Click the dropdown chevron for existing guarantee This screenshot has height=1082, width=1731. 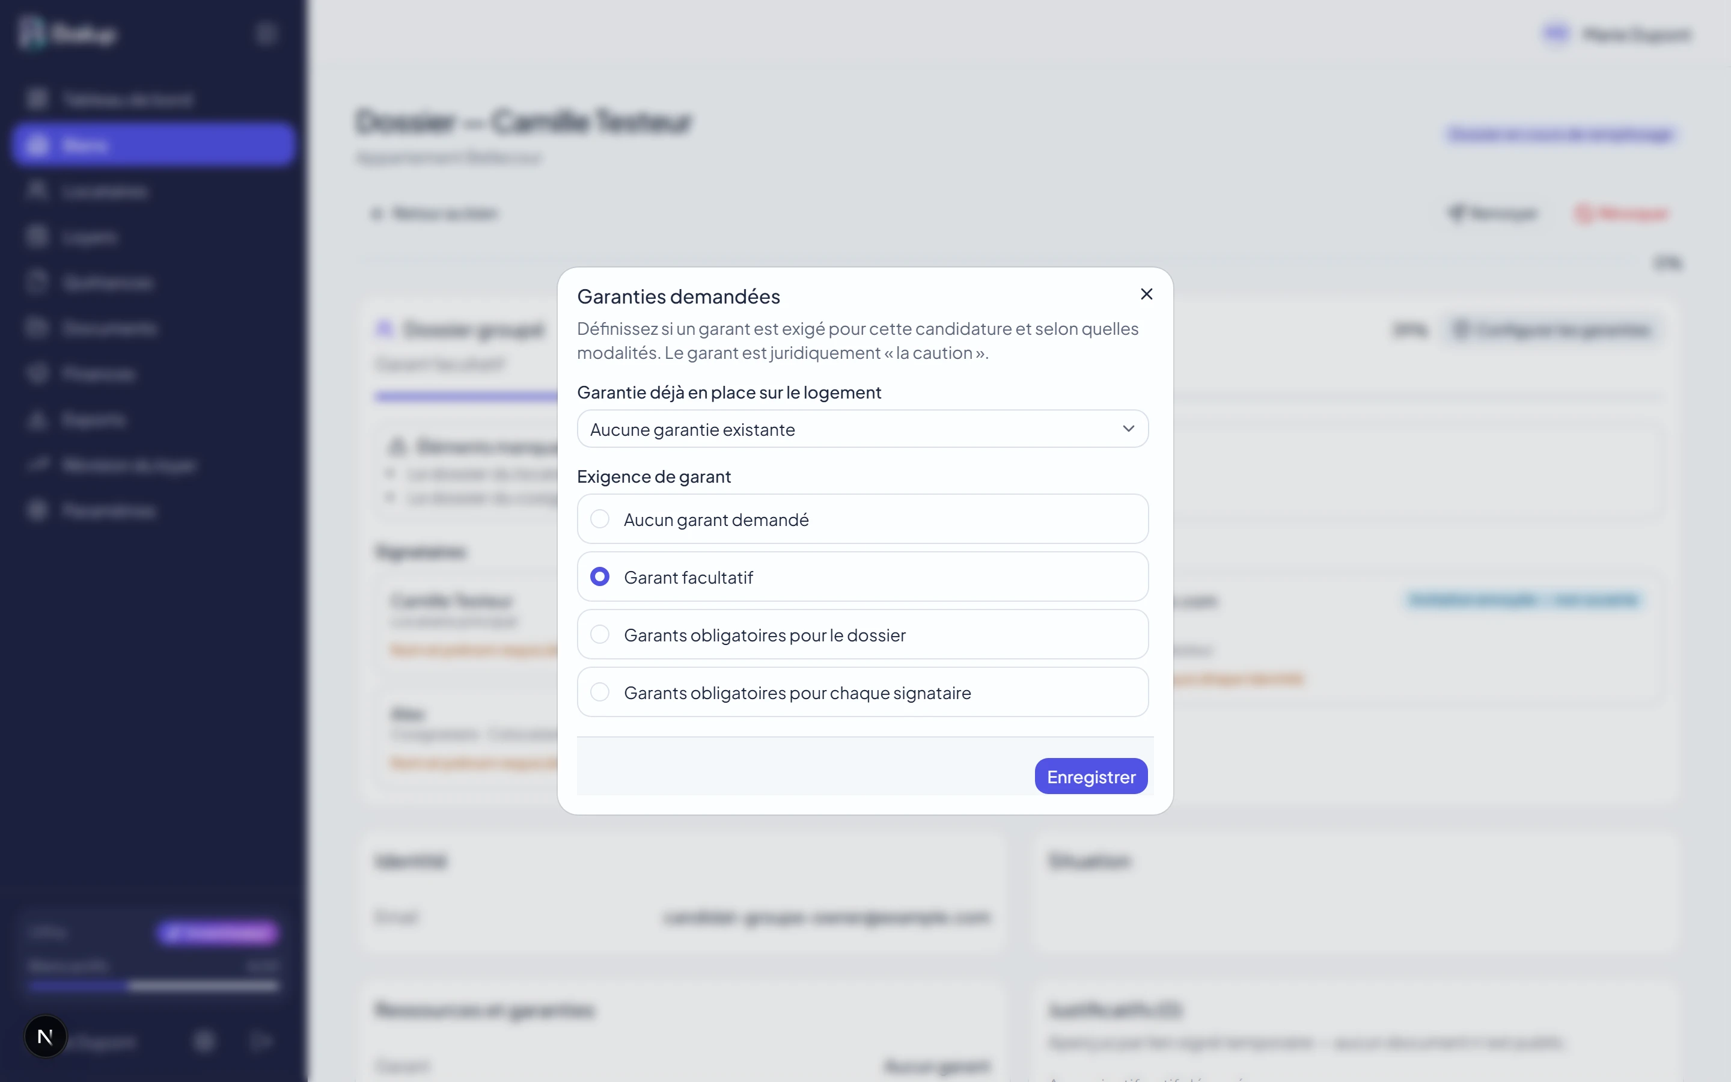click(x=1128, y=429)
